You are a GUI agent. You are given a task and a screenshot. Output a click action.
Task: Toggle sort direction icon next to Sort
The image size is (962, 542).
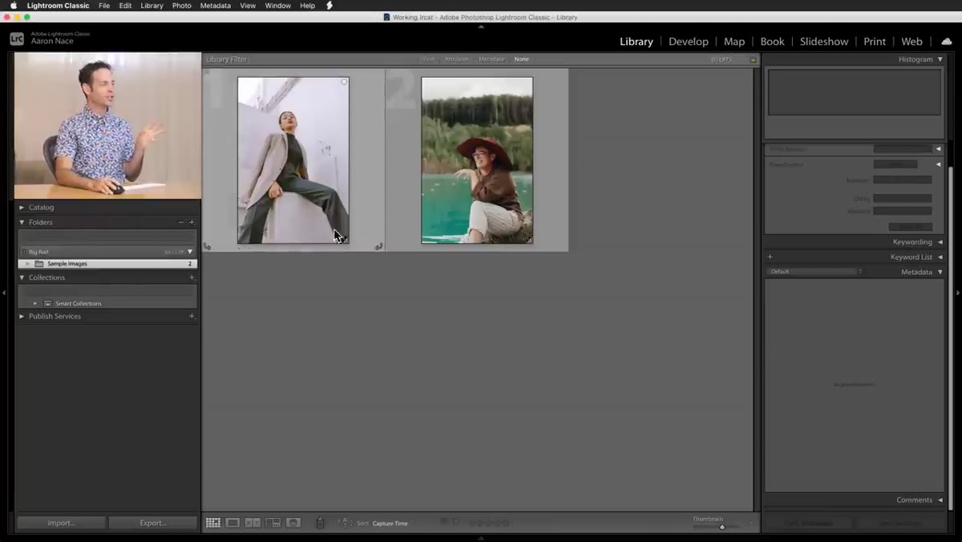point(344,523)
